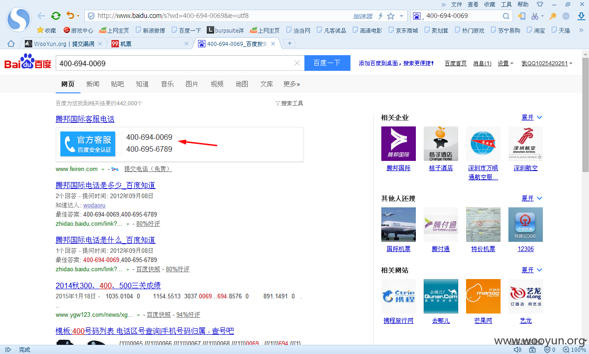
Task: Click the site security shield in address bar
Action: [91, 16]
